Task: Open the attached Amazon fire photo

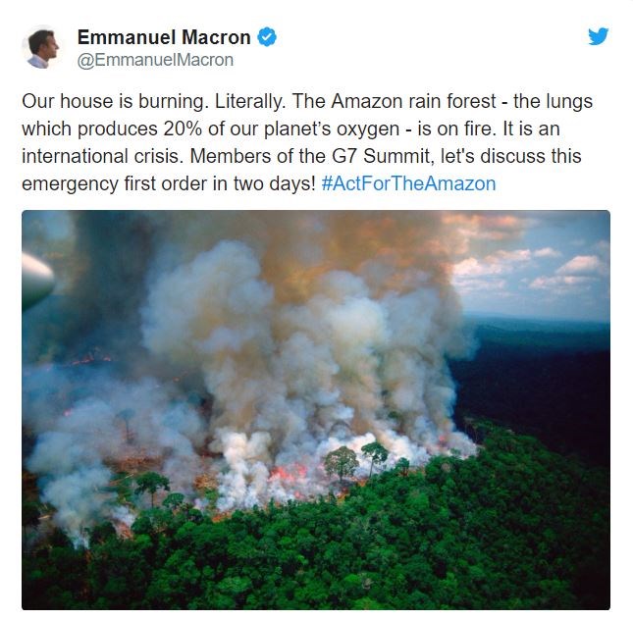Action: (316, 410)
